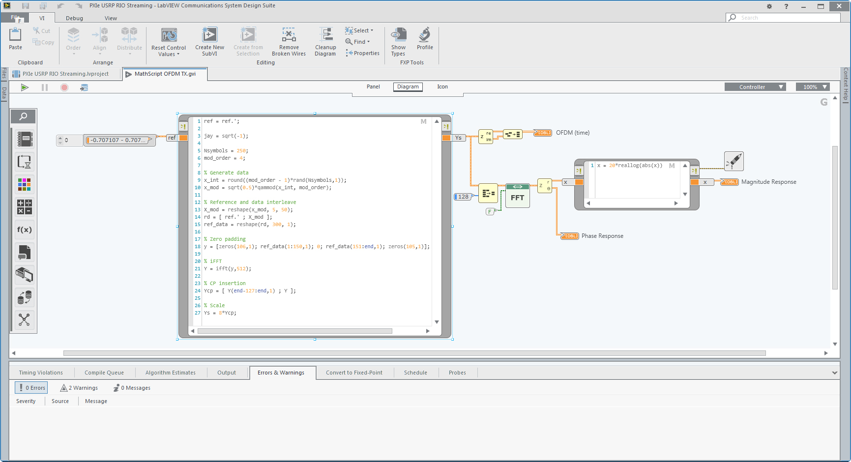Switch to the Icon view
851x462 pixels.
(x=442, y=87)
